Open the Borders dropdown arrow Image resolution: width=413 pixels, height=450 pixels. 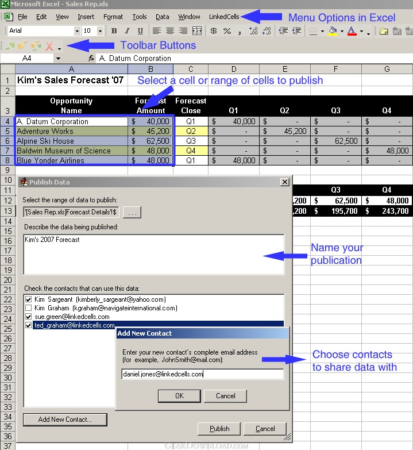322,31
